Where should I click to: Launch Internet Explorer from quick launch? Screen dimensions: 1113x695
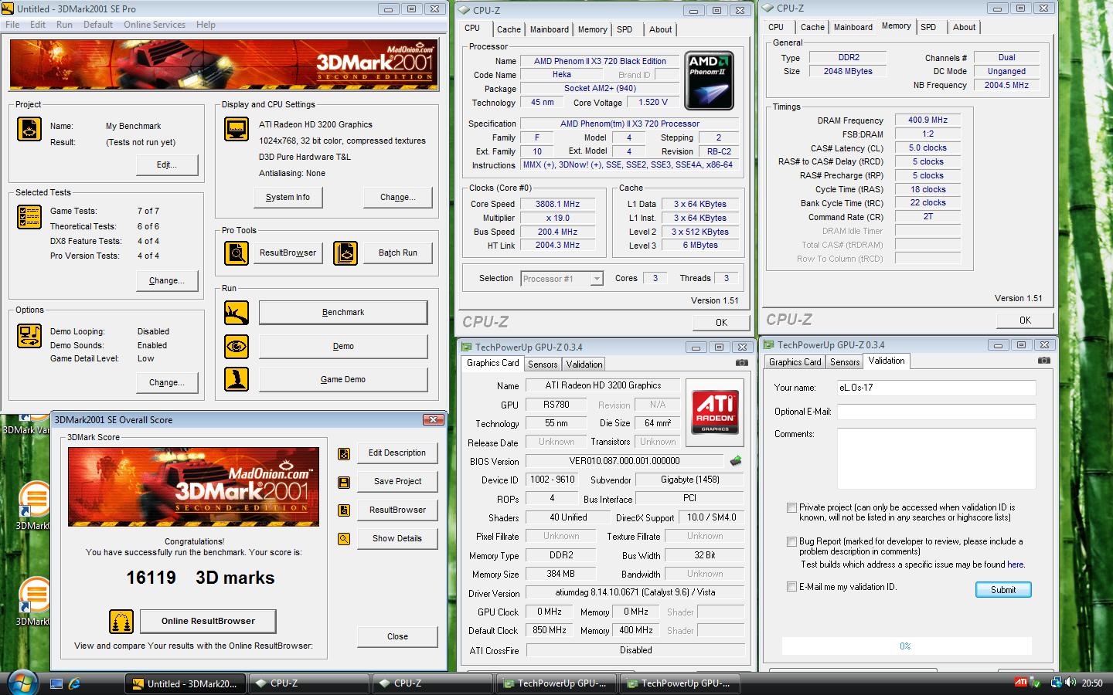coord(75,683)
